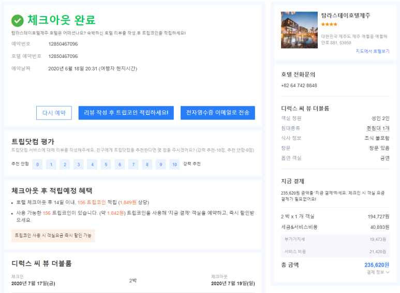400x293 pixels.
Task: Click the 창문 있음 window value
Action: point(379,148)
